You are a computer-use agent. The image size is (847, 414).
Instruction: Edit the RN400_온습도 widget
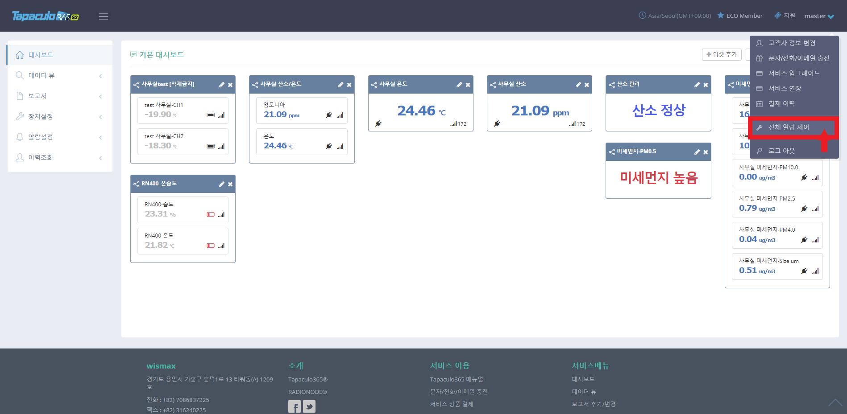(x=221, y=184)
